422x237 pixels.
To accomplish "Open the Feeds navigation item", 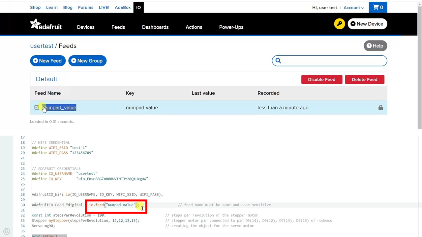I will (x=118, y=27).
